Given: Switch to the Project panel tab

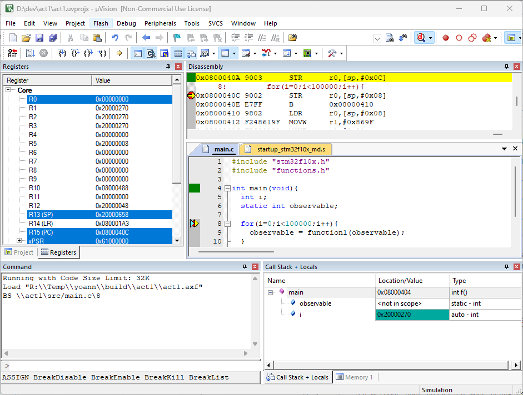Looking at the screenshot, I should (x=19, y=252).
